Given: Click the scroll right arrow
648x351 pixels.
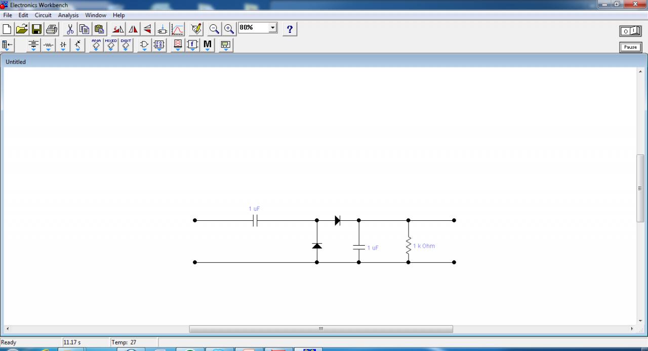Looking at the screenshot, I should point(632,329).
